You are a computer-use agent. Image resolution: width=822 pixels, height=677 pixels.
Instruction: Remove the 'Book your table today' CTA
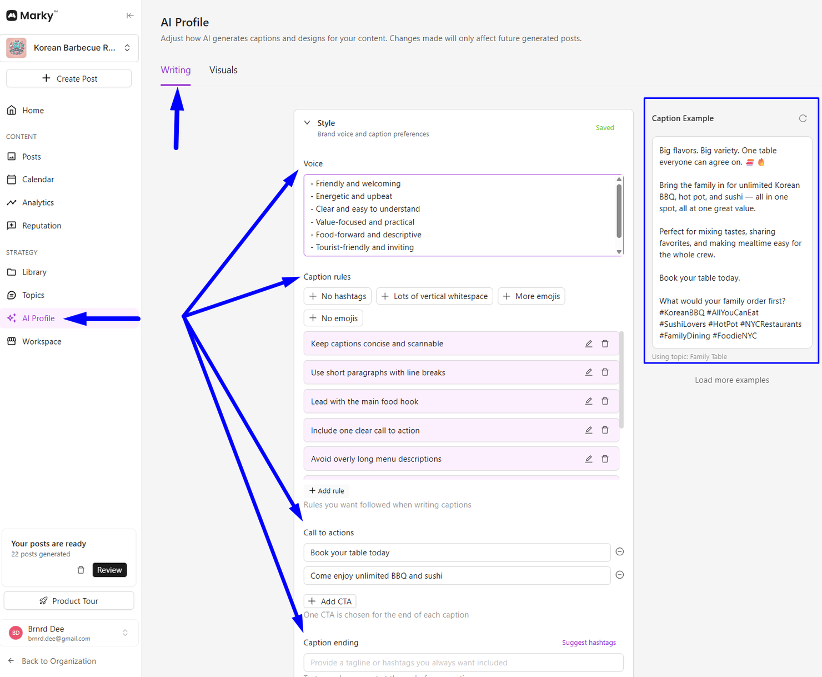tap(620, 552)
